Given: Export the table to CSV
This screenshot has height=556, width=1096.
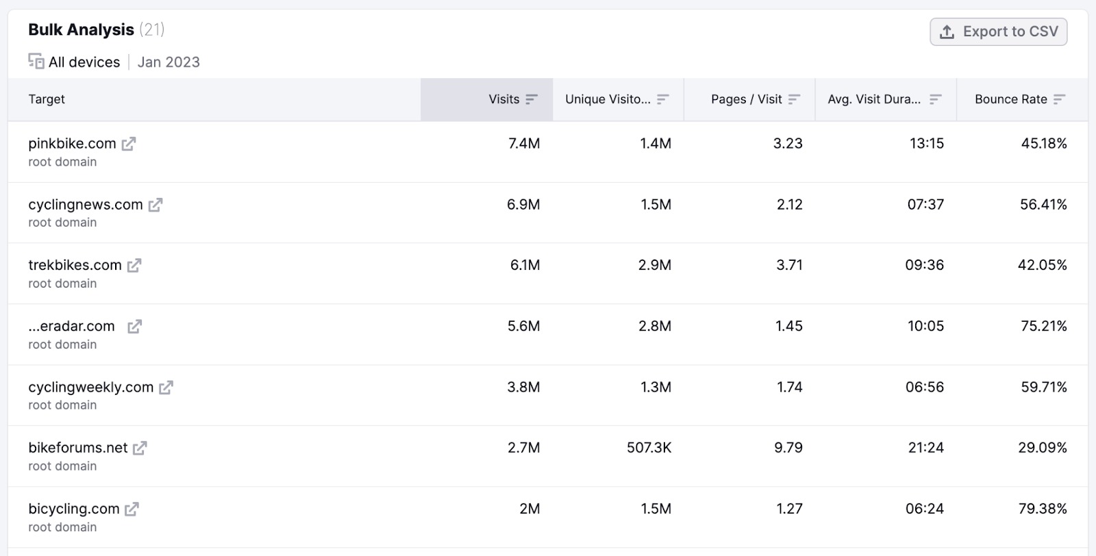Looking at the screenshot, I should point(998,31).
